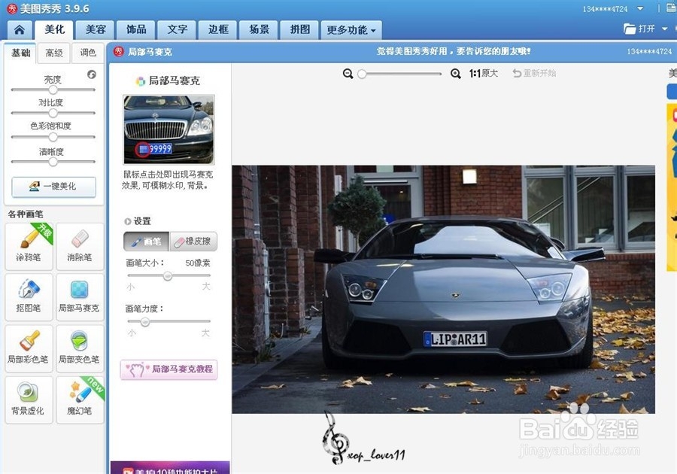Select the 局部彩色笔 tool

[29, 348]
